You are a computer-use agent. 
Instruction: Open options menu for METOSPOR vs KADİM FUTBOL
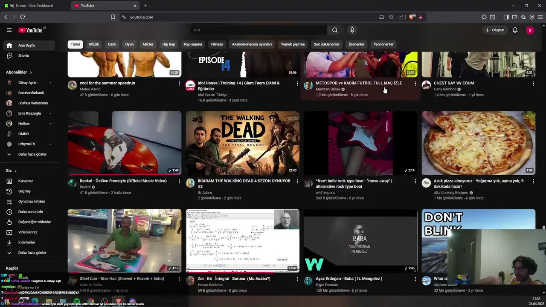(415, 84)
